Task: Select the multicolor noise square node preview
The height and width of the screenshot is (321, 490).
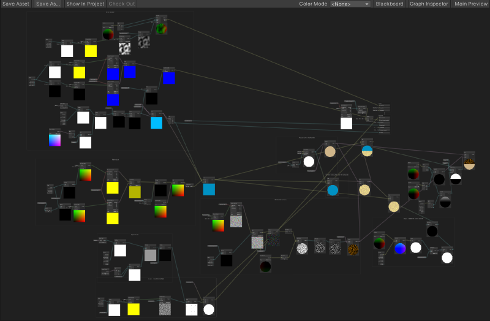Action: [236, 221]
